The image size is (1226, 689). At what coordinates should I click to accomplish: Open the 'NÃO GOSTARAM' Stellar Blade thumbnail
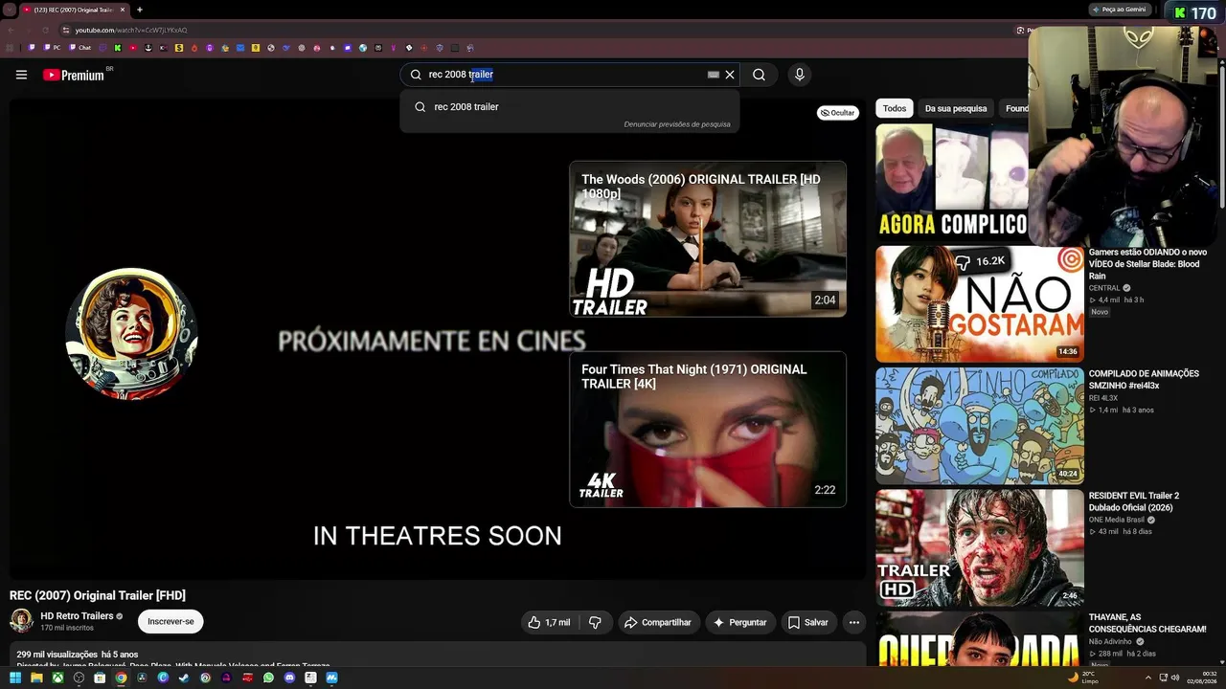click(x=980, y=304)
